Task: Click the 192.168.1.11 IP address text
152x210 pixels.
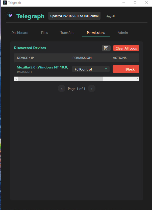Action: [x=24, y=72]
